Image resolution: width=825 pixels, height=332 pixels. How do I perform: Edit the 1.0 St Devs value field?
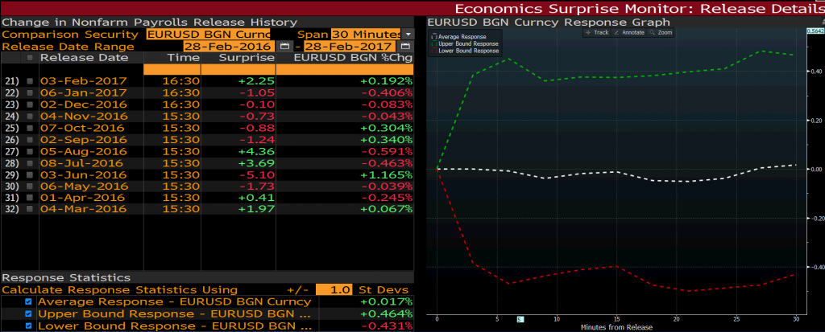334,290
